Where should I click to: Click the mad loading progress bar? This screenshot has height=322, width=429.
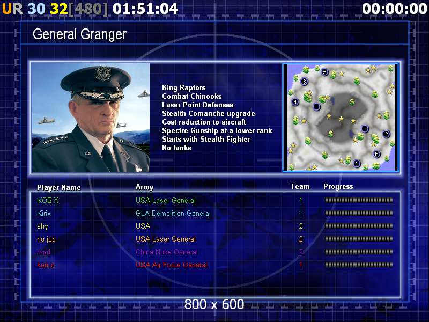359,252
